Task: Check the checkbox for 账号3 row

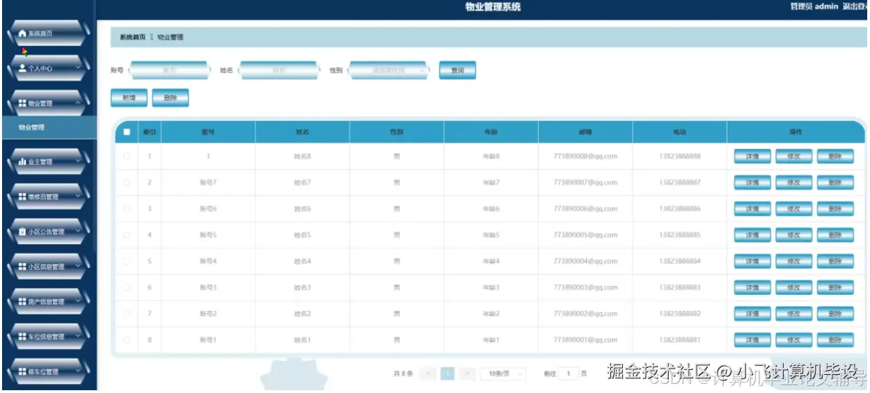Action: 127,287
